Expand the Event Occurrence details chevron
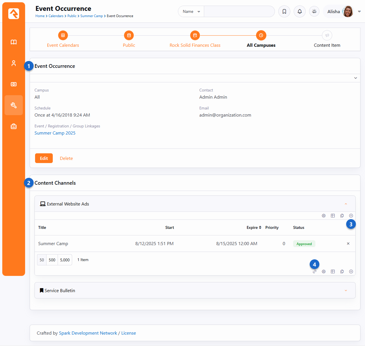 [x=356, y=78]
